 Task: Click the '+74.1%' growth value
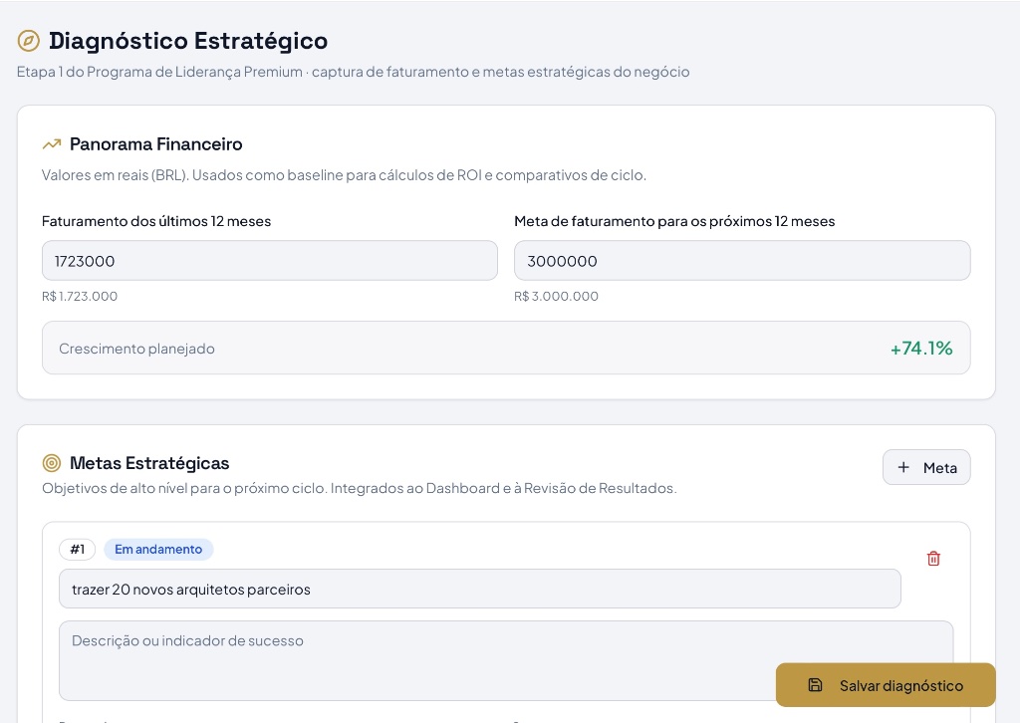[921, 349]
